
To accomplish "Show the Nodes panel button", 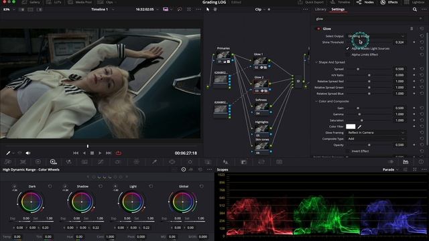I will 365,2.
